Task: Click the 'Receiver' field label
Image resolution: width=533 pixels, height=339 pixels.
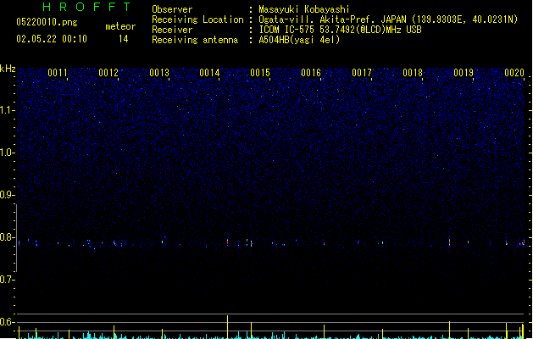Action: point(172,30)
